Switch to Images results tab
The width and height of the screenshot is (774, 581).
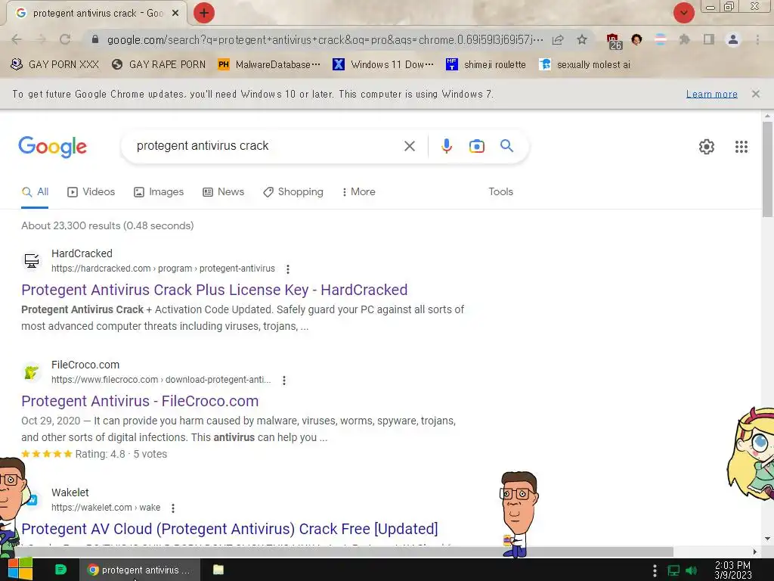(x=159, y=192)
